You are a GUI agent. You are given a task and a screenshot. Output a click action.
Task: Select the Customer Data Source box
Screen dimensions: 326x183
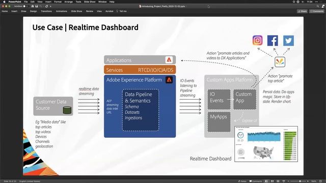point(53,106)
